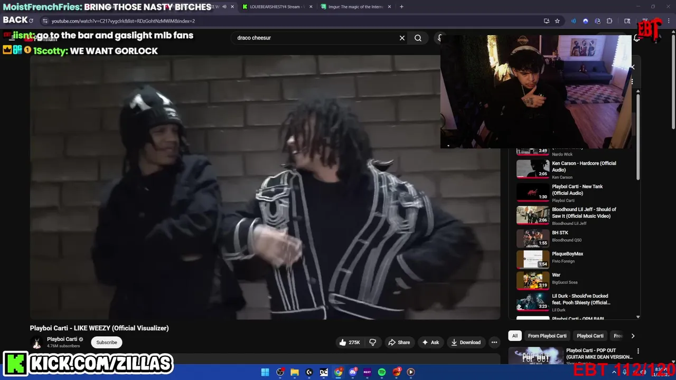The width and height of the screenshot is (676, 380).
Task: Click the thumbs-up like button showing 275K
Action: click(x=350, y=343)
